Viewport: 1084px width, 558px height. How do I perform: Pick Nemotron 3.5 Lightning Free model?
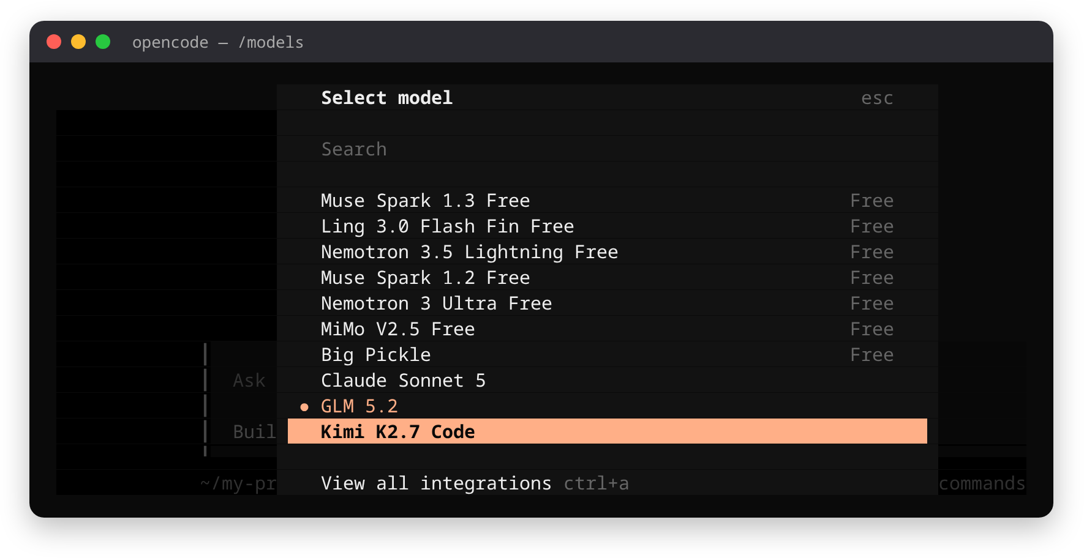pyautogui.click(x=607, y=251)
